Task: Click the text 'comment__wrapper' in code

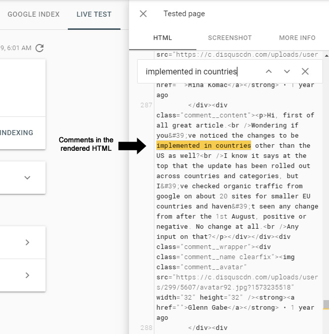Action: pos(216,247)
